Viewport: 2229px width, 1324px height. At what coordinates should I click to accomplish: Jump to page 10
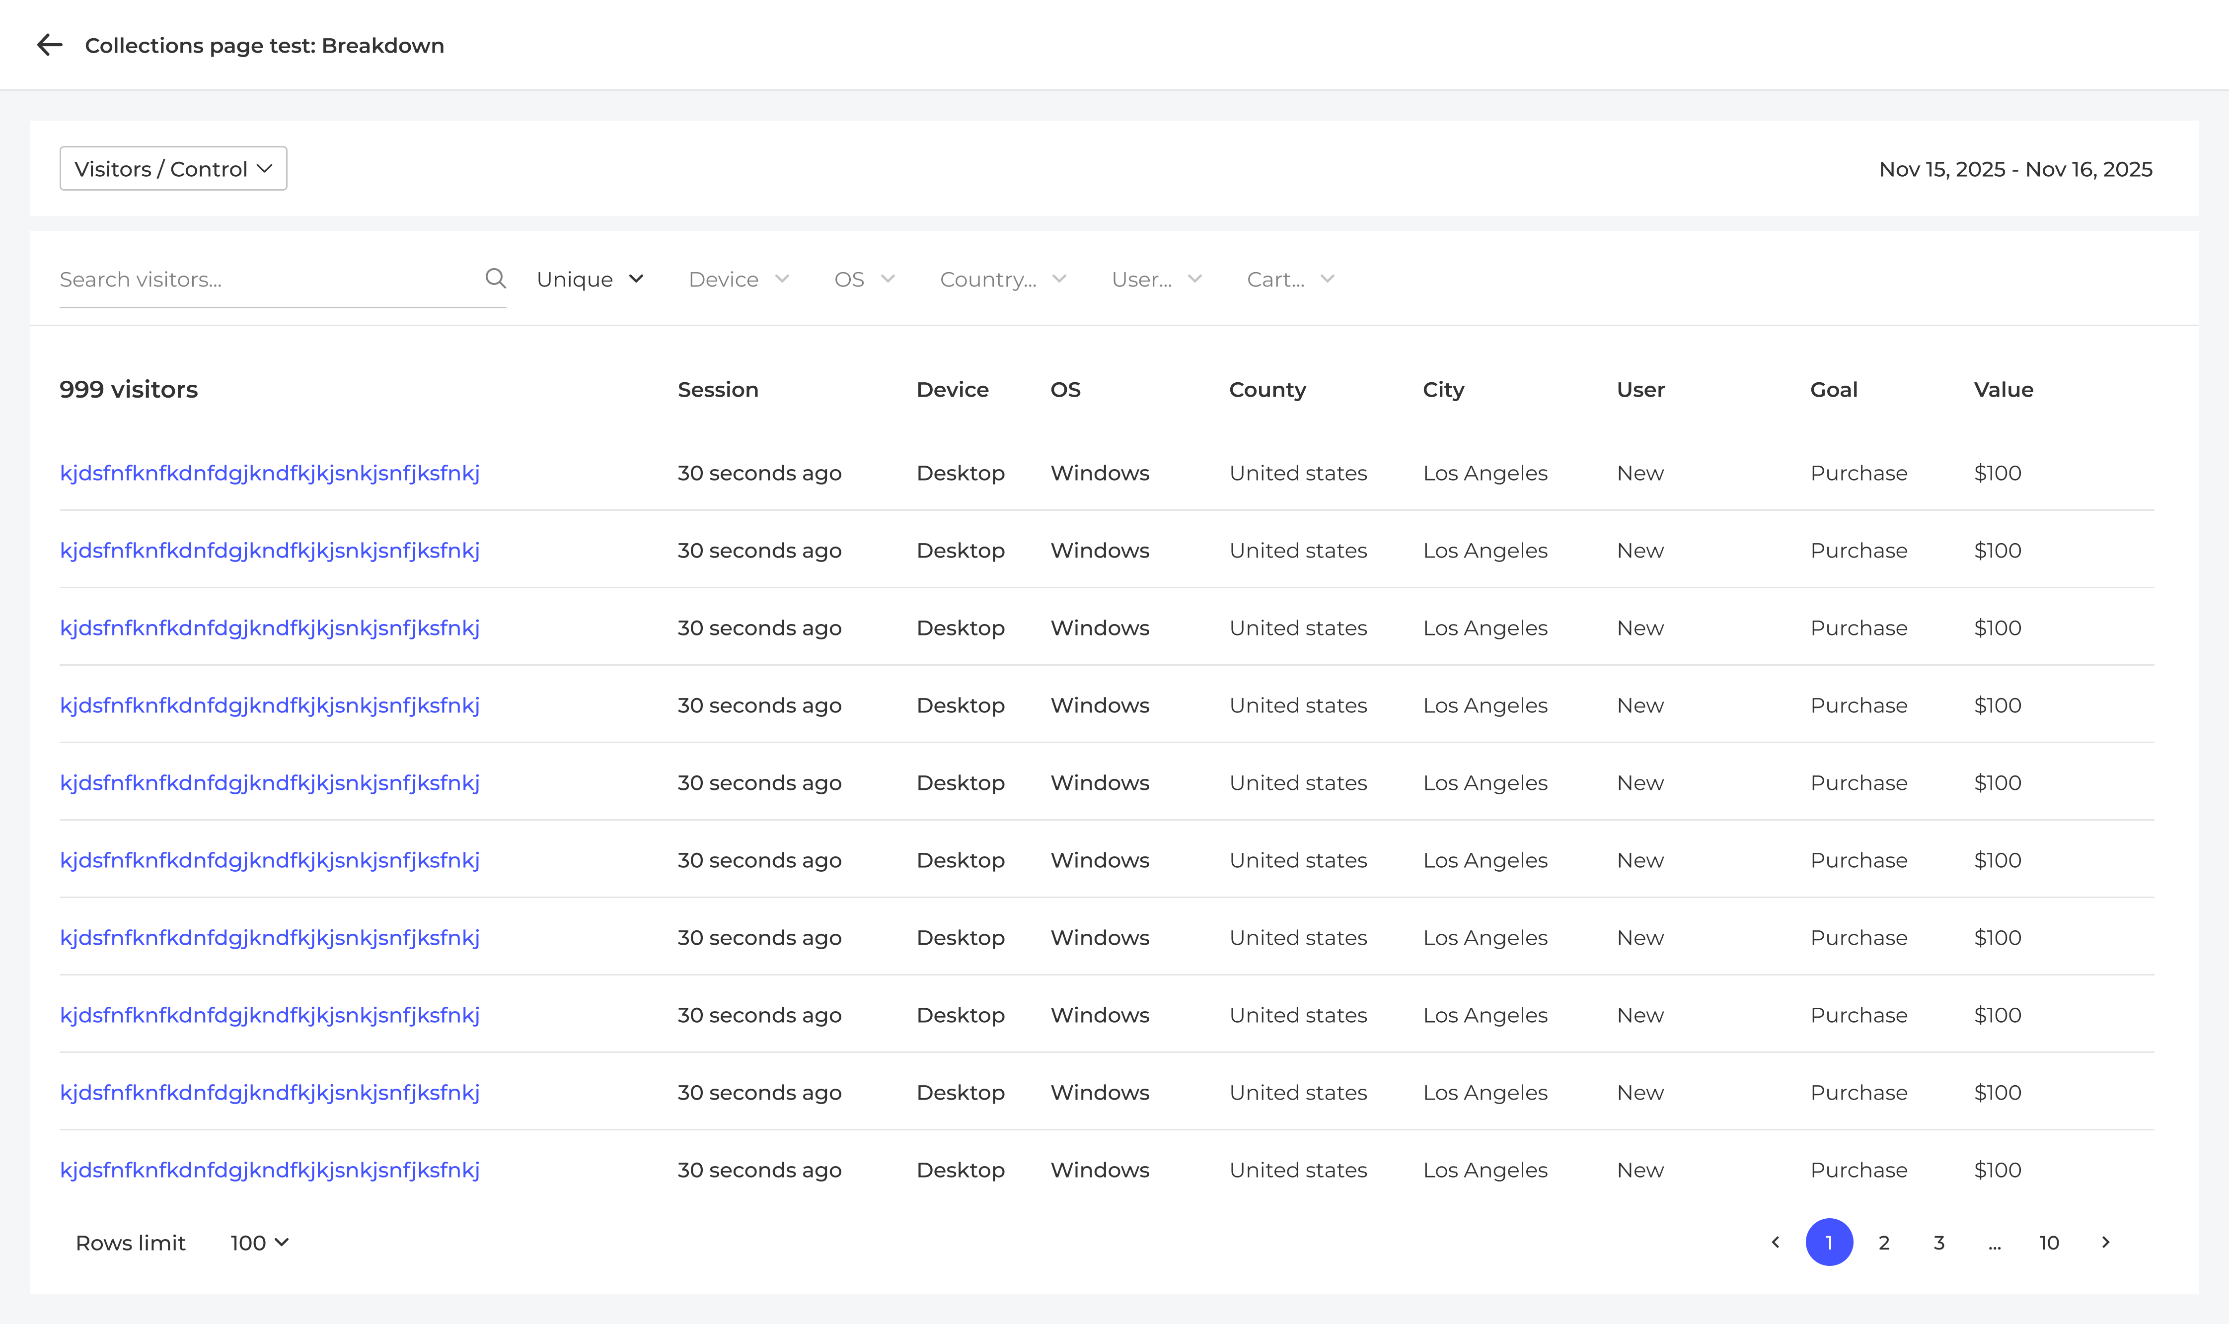(2049, 1242)
